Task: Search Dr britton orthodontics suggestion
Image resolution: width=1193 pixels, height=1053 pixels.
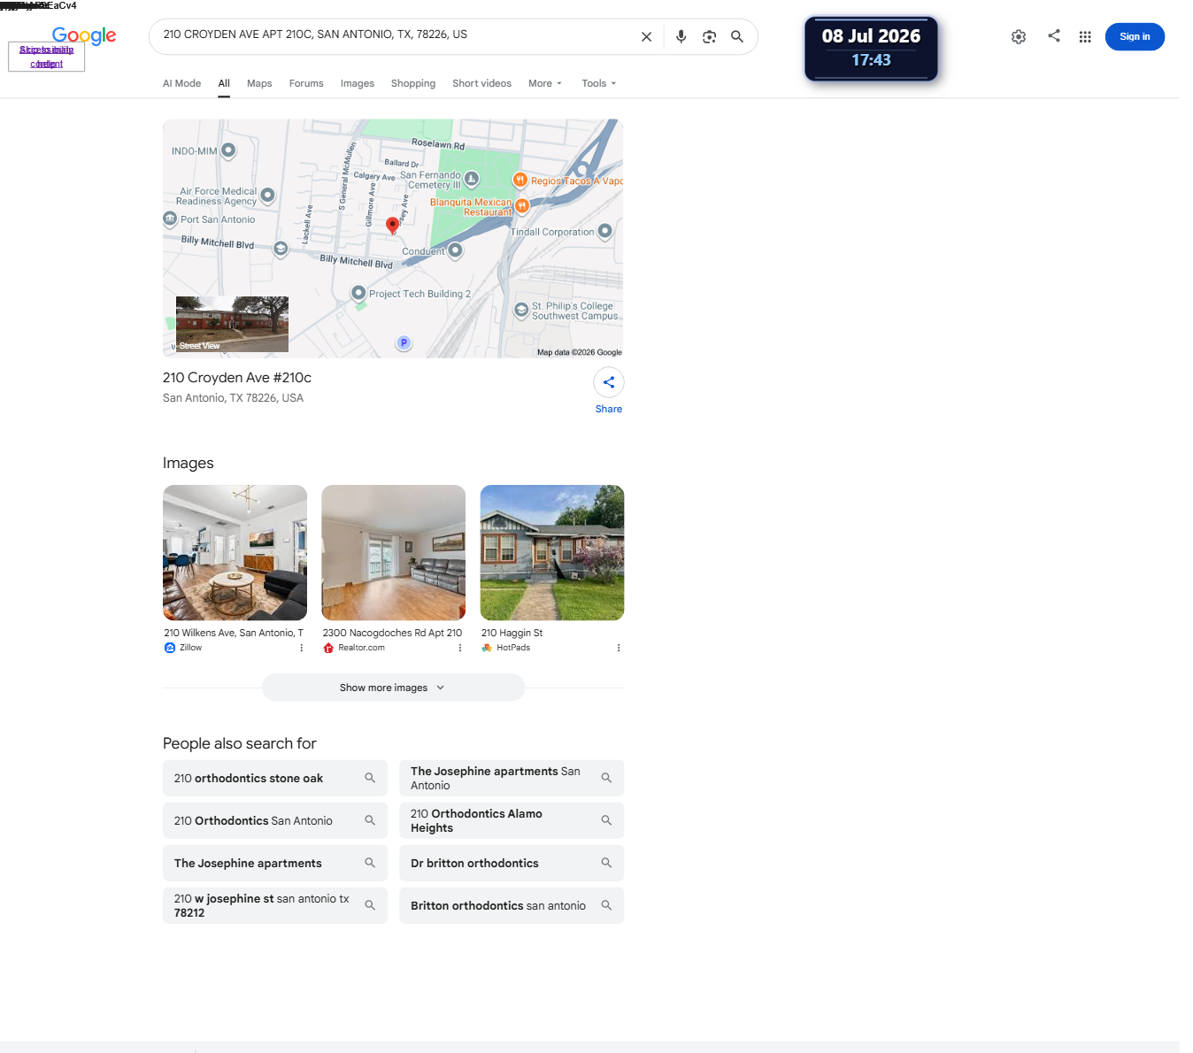Action: click(512, 864)
